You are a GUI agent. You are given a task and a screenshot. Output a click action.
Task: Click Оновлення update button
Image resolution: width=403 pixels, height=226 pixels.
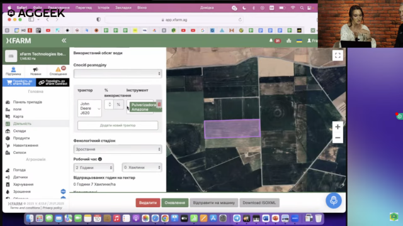175,203
